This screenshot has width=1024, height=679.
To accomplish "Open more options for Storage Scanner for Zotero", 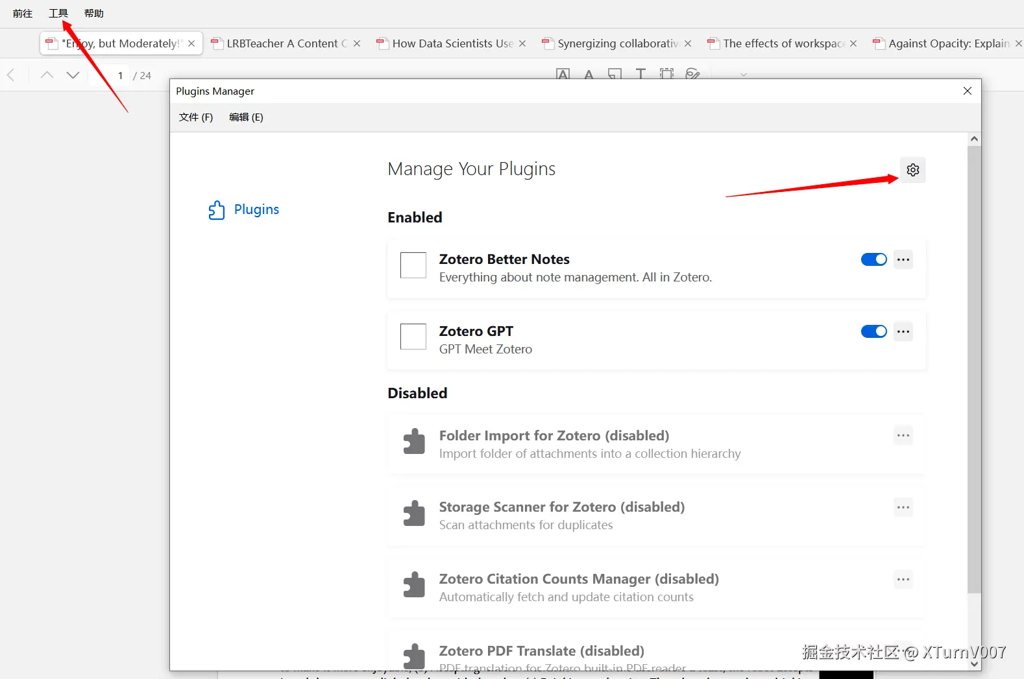I will tap(903, 507).
